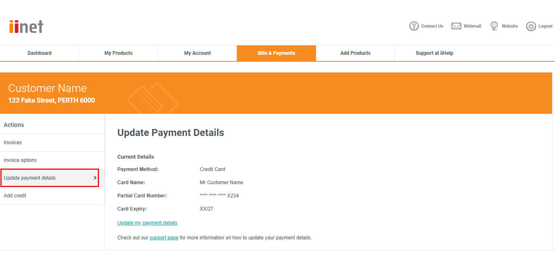555x267 pixels.
Task: Open Invoices in the Actions sidebar
Action: coord(13,143)
